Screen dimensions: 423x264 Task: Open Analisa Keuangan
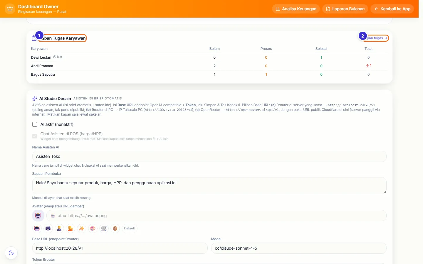[x=296, y=9]
